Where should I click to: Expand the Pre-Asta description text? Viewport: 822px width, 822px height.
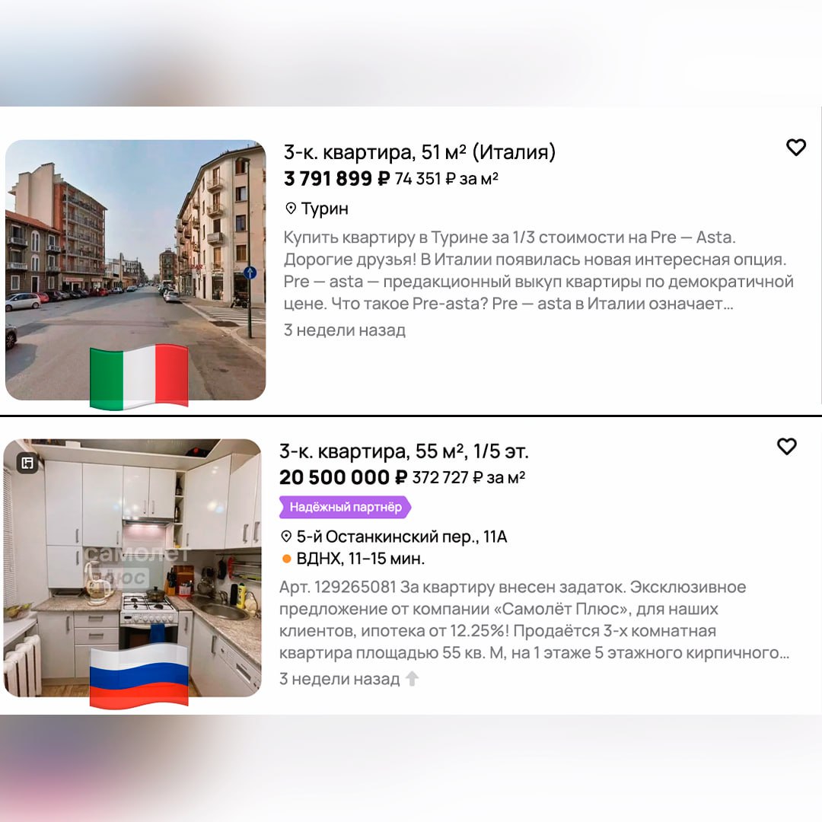[x=538, y=270]
